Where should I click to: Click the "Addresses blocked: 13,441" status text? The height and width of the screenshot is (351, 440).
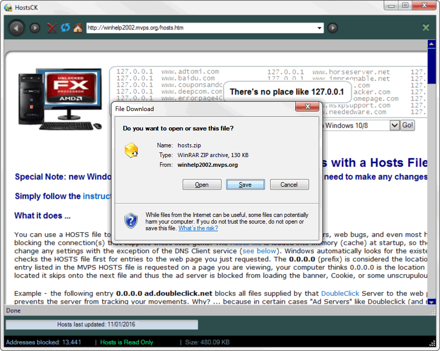click(x=43, y=342)
